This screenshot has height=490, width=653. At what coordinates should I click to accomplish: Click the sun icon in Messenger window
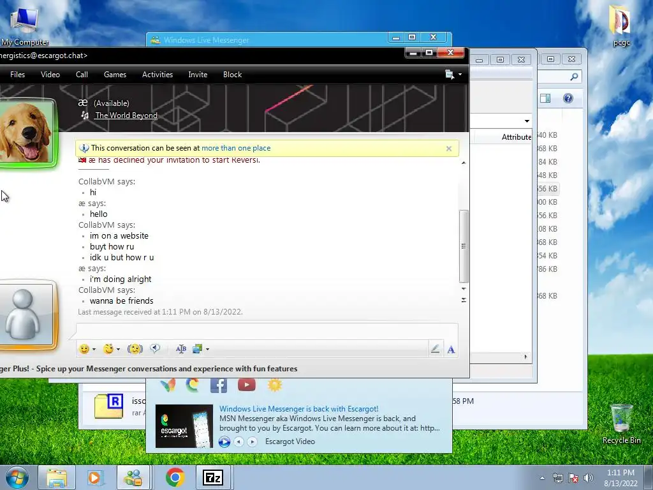click(274, 384)
